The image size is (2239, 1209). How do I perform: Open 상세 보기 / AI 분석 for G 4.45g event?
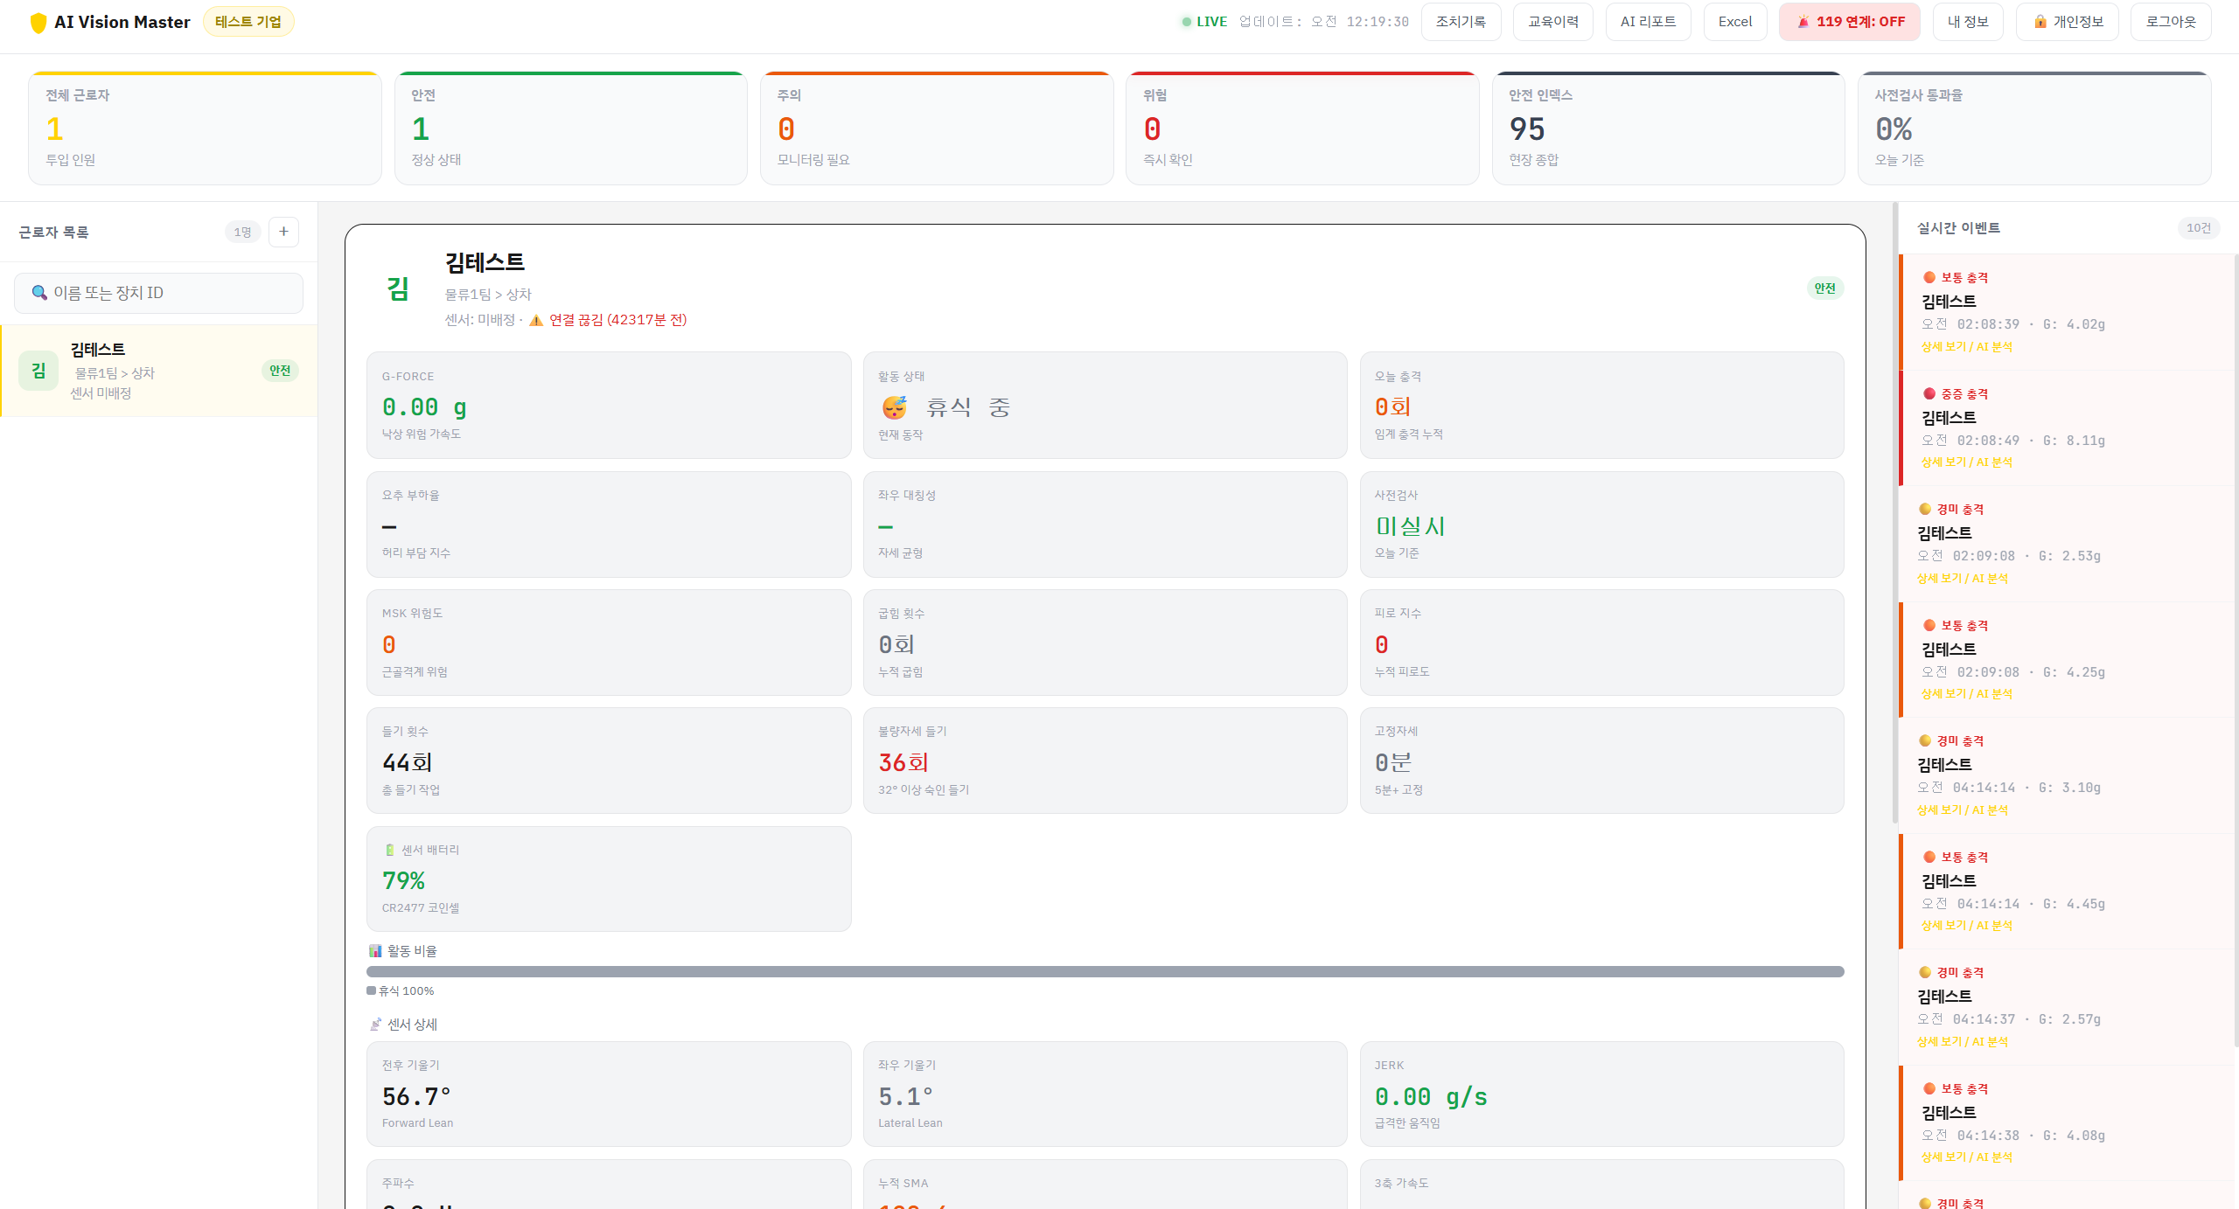pyautogui.click(x=1966, y=926)
